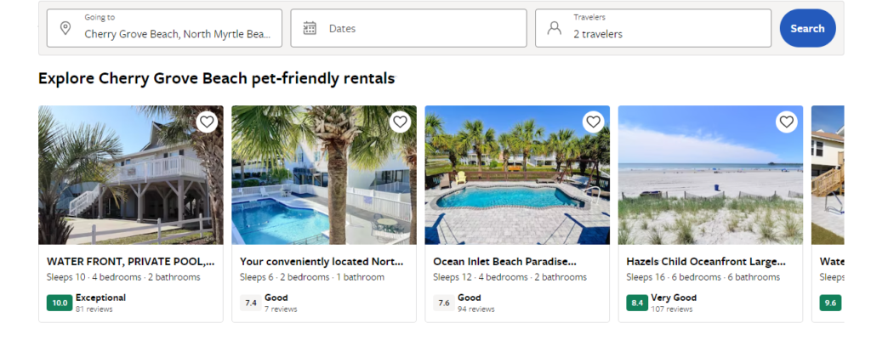Save Hazels Child Oceanfront rental to favorites
This screenshot has width=871, height=346.
tap(786, 122)
